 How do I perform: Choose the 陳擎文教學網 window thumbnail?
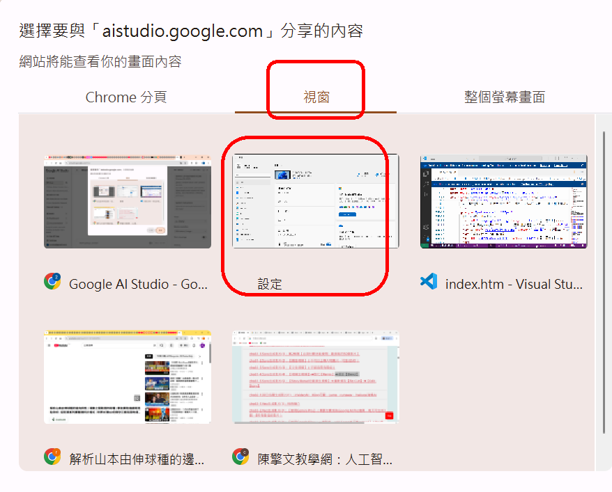click(316, 377)
